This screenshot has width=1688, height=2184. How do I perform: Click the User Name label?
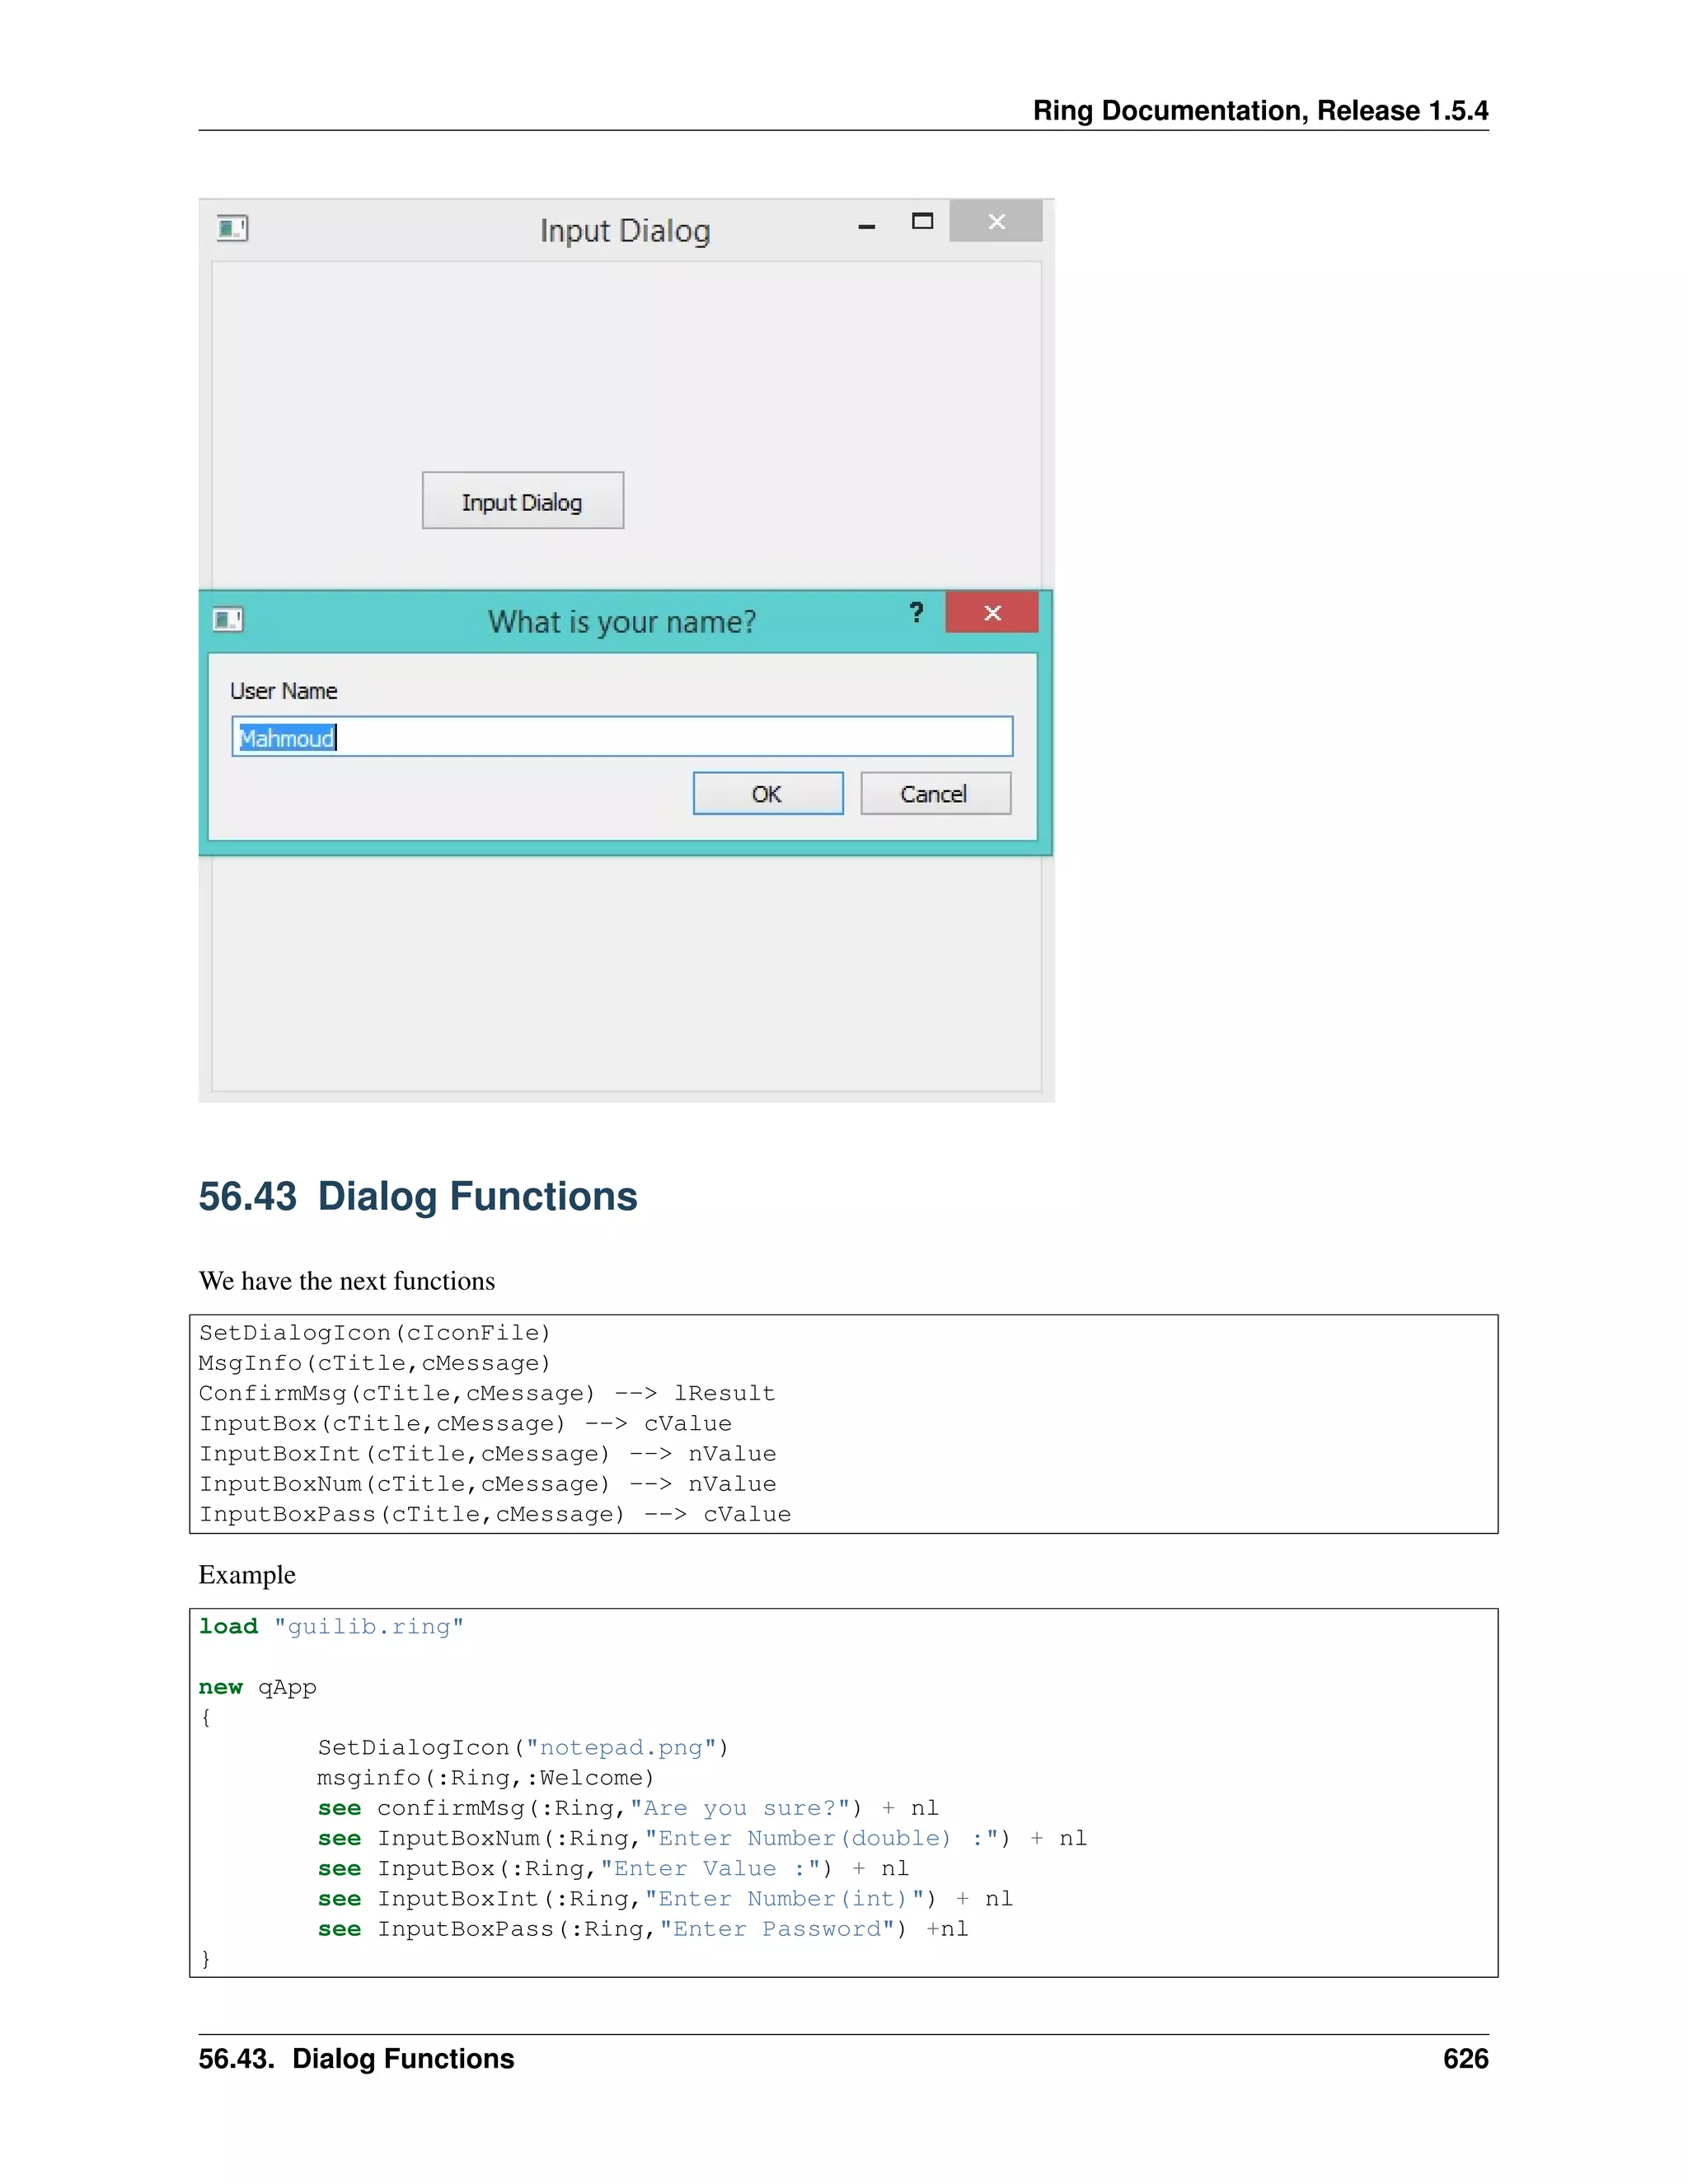(283, 691)
